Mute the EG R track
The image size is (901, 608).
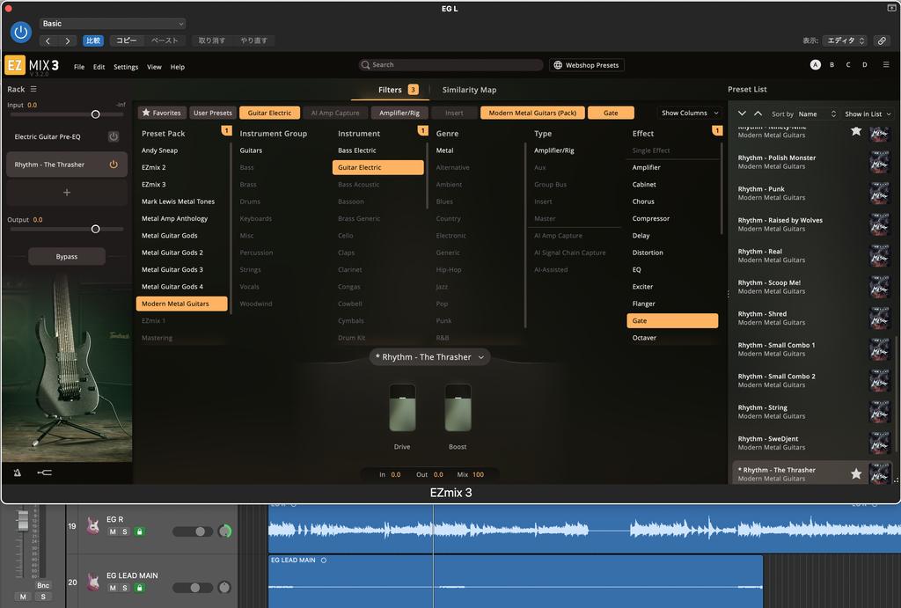(x=113, y=531)
